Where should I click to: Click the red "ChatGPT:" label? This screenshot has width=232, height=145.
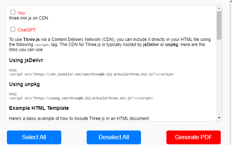point(27,30)
